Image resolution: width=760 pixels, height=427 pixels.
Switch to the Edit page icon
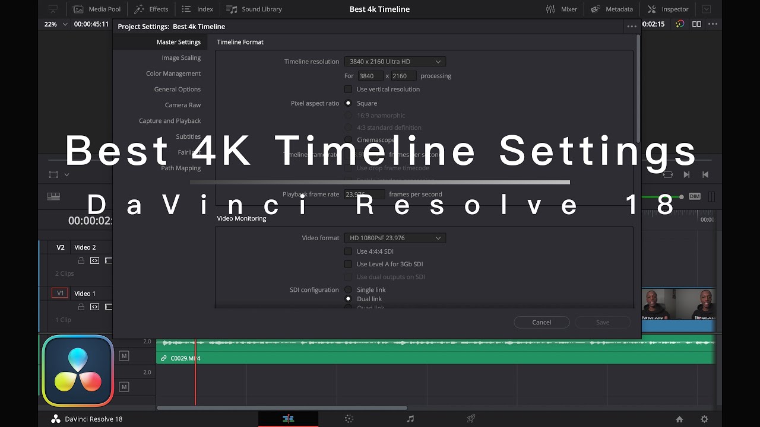point(288,419)
